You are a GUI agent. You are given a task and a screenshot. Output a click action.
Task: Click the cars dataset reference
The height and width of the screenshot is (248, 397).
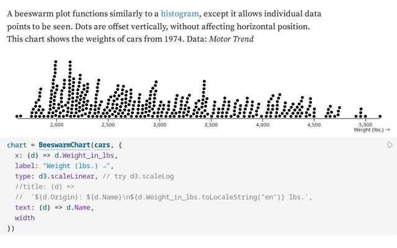(x=102, y=145)
